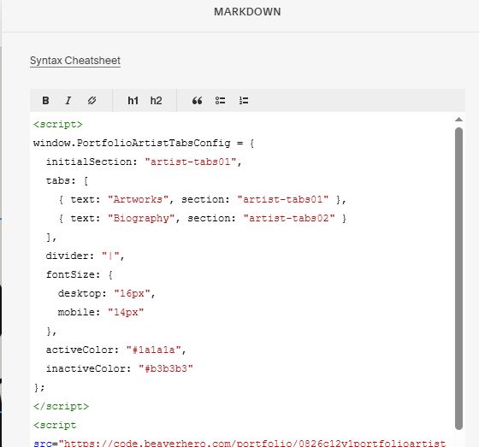Click the scrollbar up arrow

pyautogui.click(x=458, y=120)
